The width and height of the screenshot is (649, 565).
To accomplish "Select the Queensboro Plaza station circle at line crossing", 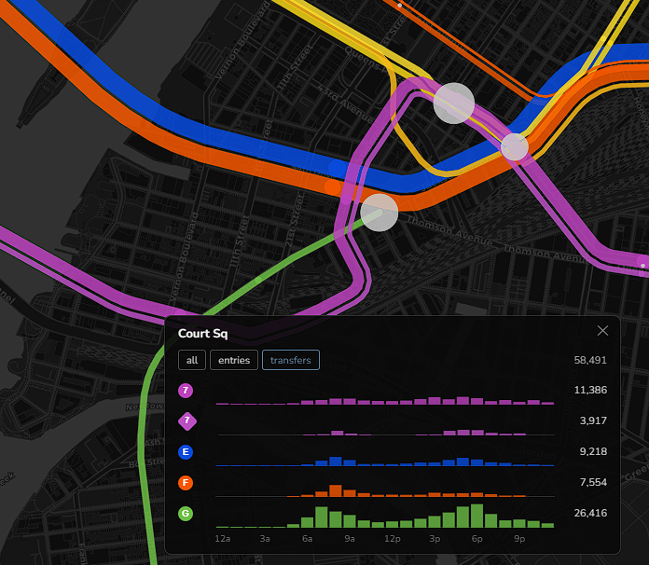I will [515, 147].
